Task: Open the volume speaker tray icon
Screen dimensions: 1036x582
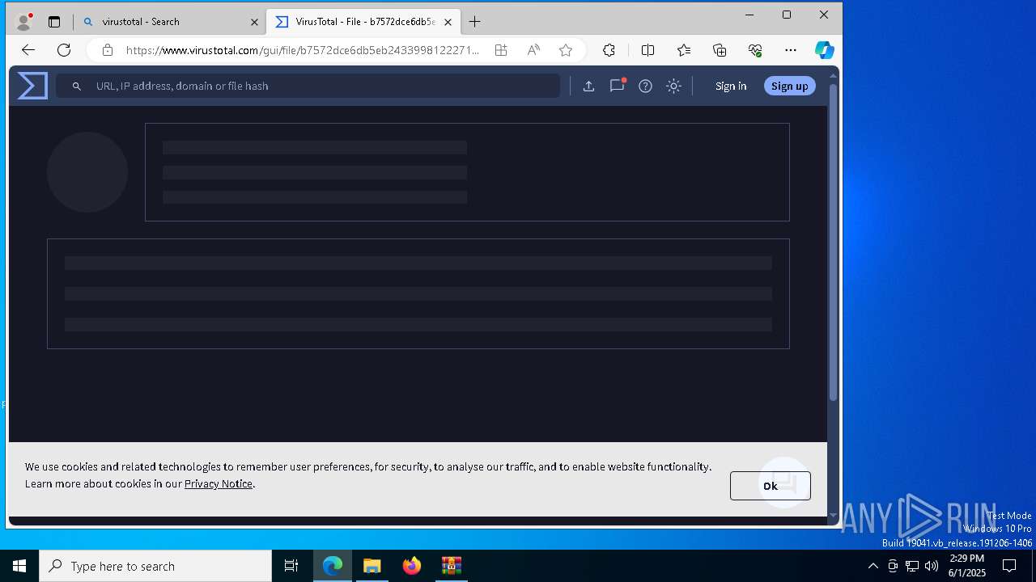Action: click(932, 566)
